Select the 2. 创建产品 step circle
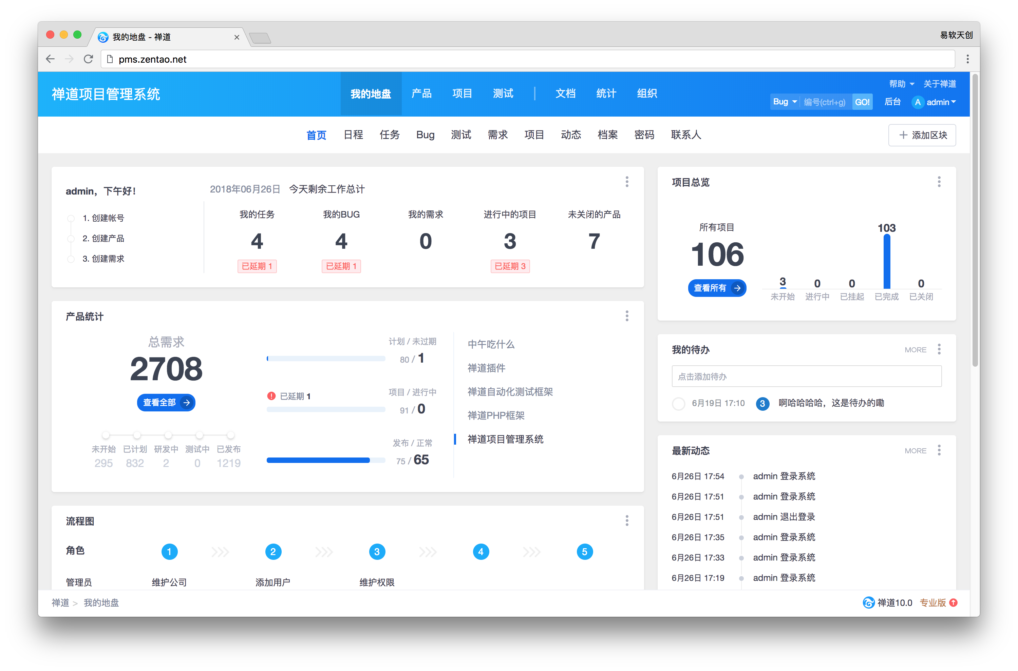1018x671 pixels. point(71,239)
